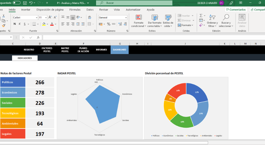The image size is (265, 145).
Task: Open the Name Box dropdown arrow
Action: pyautogui.click(x=11, y=37)
